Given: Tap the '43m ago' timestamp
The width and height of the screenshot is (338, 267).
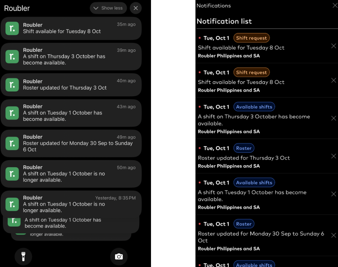Looking at the screenshot, I should 126,107.
